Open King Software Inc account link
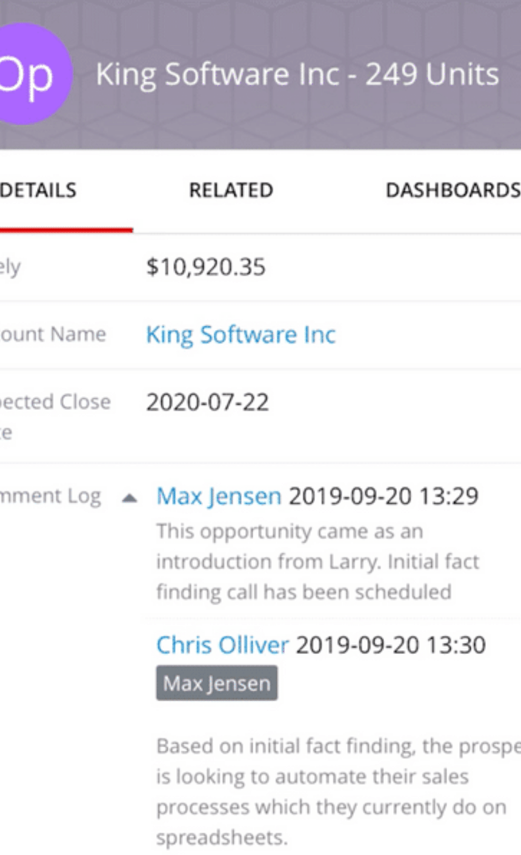The width and height of the screenshot is (521, 855). pos(241,335)
